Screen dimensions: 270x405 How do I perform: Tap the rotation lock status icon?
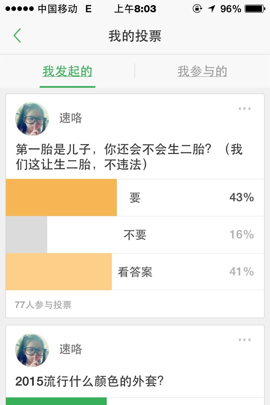[197, 8]
